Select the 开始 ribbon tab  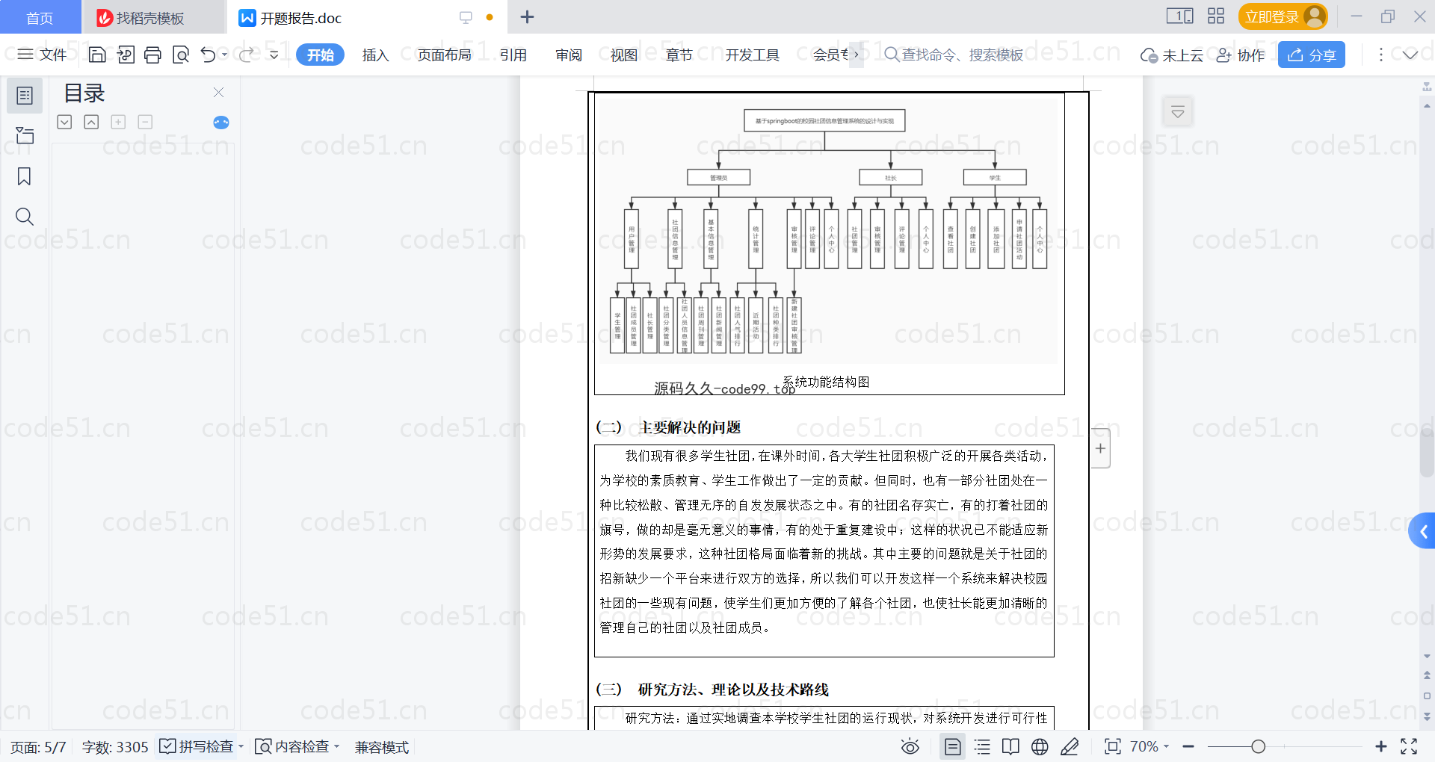320,55
